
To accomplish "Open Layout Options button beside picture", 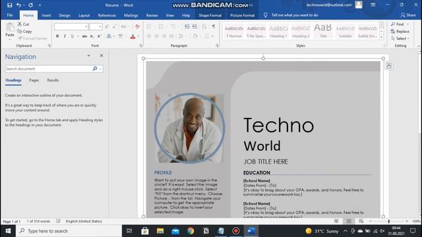I will coord(389,66).
